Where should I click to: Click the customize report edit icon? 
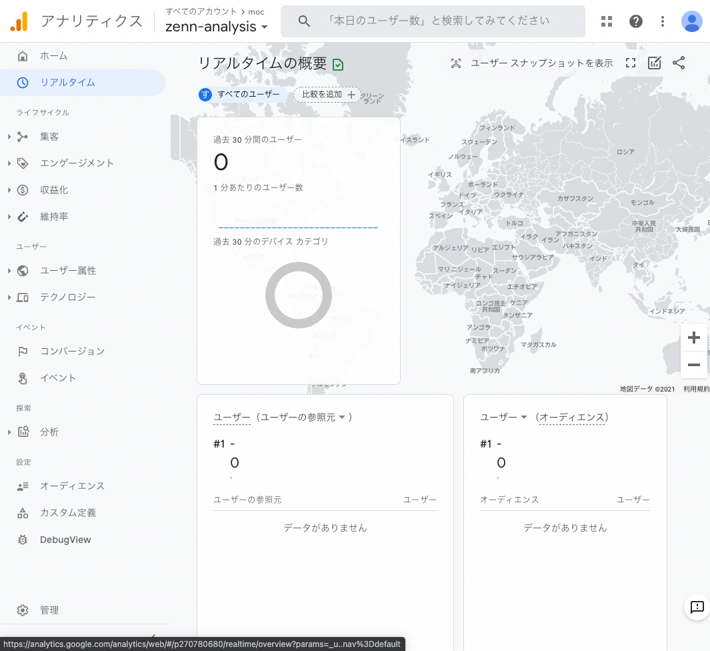[654, 63]
